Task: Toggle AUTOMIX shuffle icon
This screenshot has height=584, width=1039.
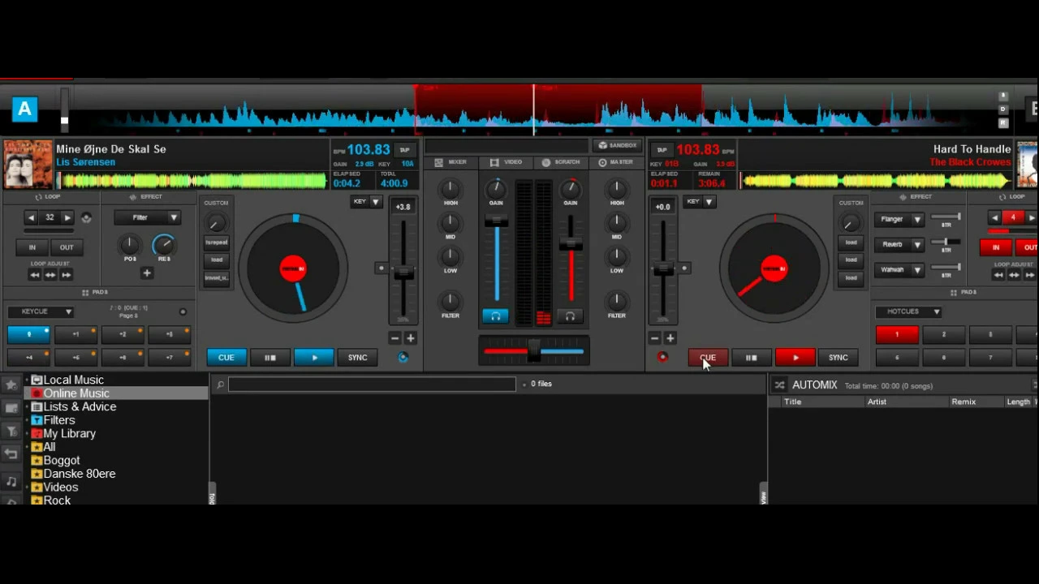Action: pos(779,385)
